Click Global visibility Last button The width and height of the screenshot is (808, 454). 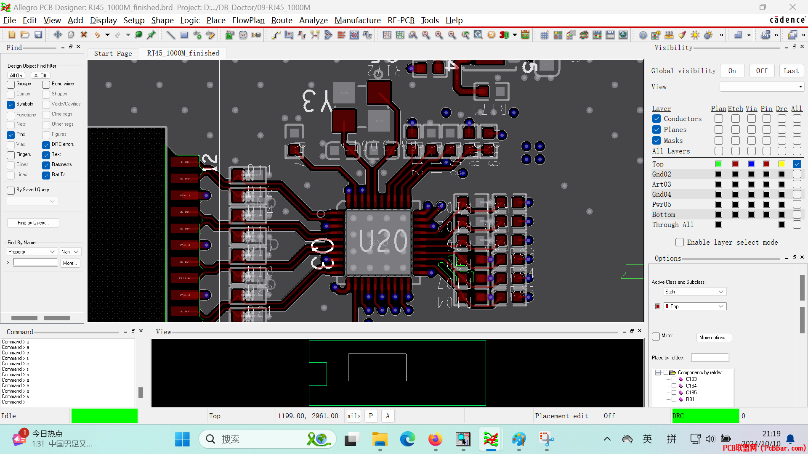click(791, 71)
